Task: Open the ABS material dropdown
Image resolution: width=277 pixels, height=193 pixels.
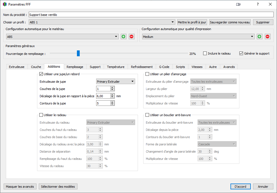Action: pyautogui.click(x=62, y=36)
